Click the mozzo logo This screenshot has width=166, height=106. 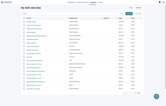(x=6, y=2)
